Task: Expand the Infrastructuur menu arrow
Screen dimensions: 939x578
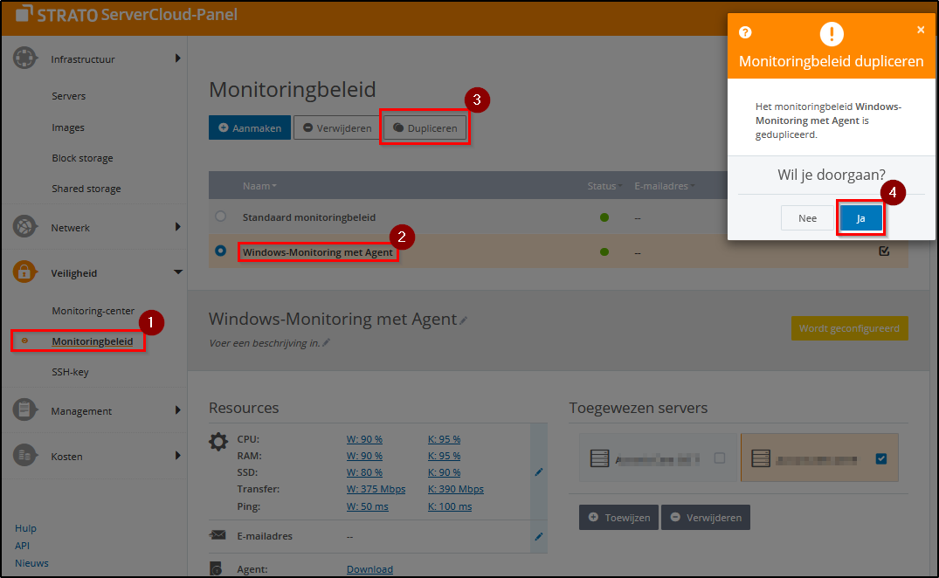Action: (x=178, y=58)
